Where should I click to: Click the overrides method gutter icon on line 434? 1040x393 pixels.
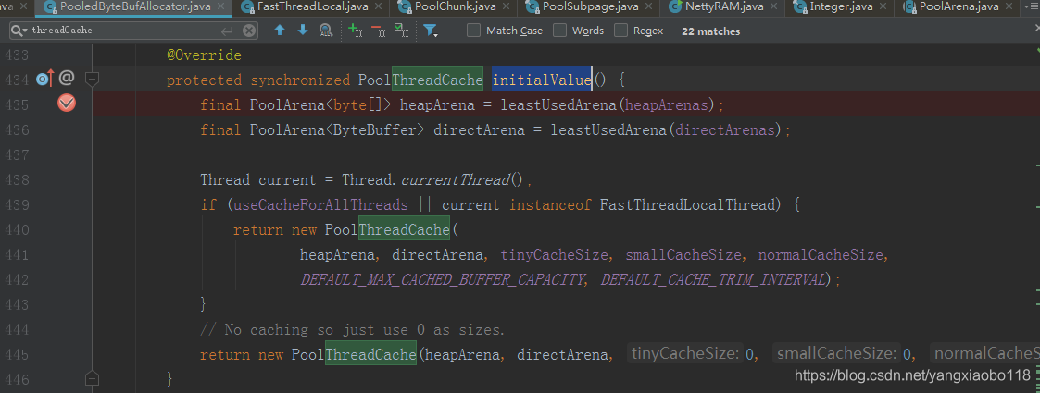click(x=44, y=79)
